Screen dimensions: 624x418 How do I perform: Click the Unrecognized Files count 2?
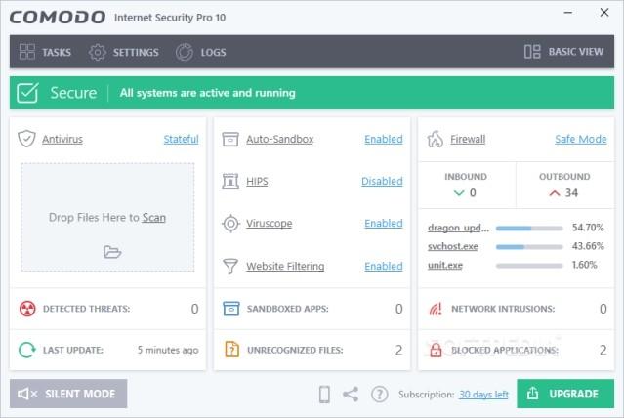pyautogui.click(x=398, y=350)
